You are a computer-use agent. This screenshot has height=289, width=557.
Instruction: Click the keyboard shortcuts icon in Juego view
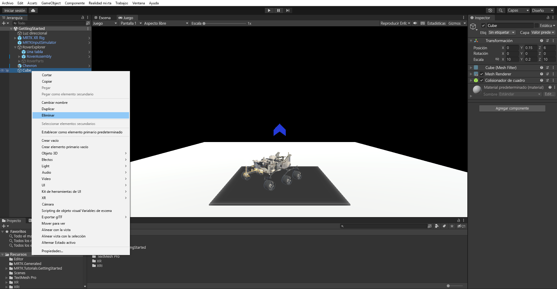coord(423,23)
